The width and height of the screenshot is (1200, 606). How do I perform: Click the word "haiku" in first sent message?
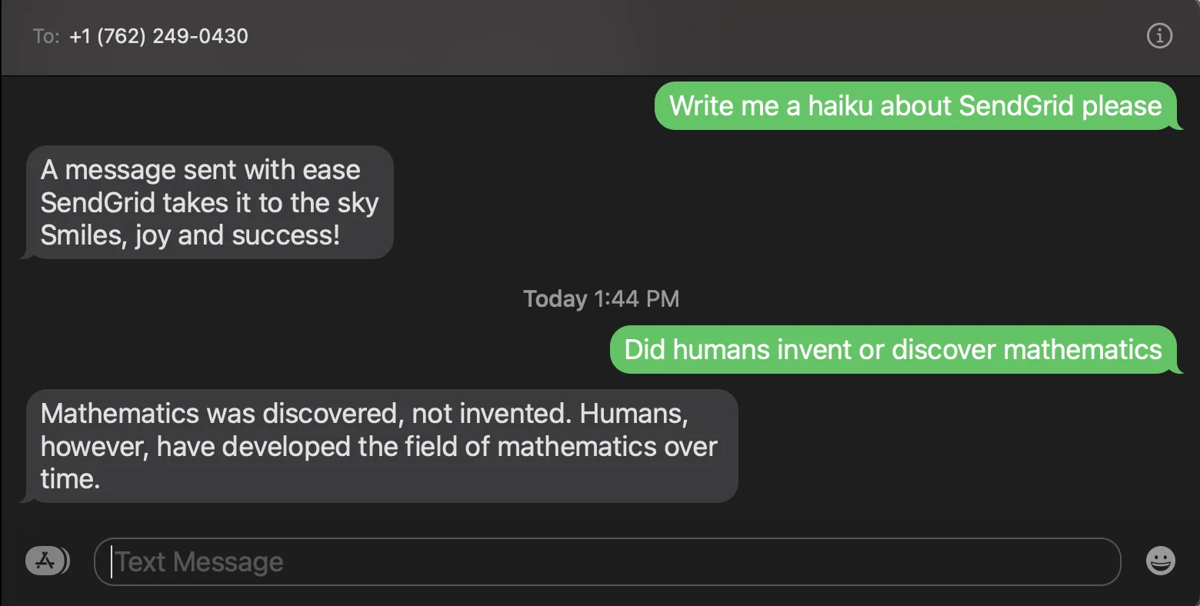(840, 106)
